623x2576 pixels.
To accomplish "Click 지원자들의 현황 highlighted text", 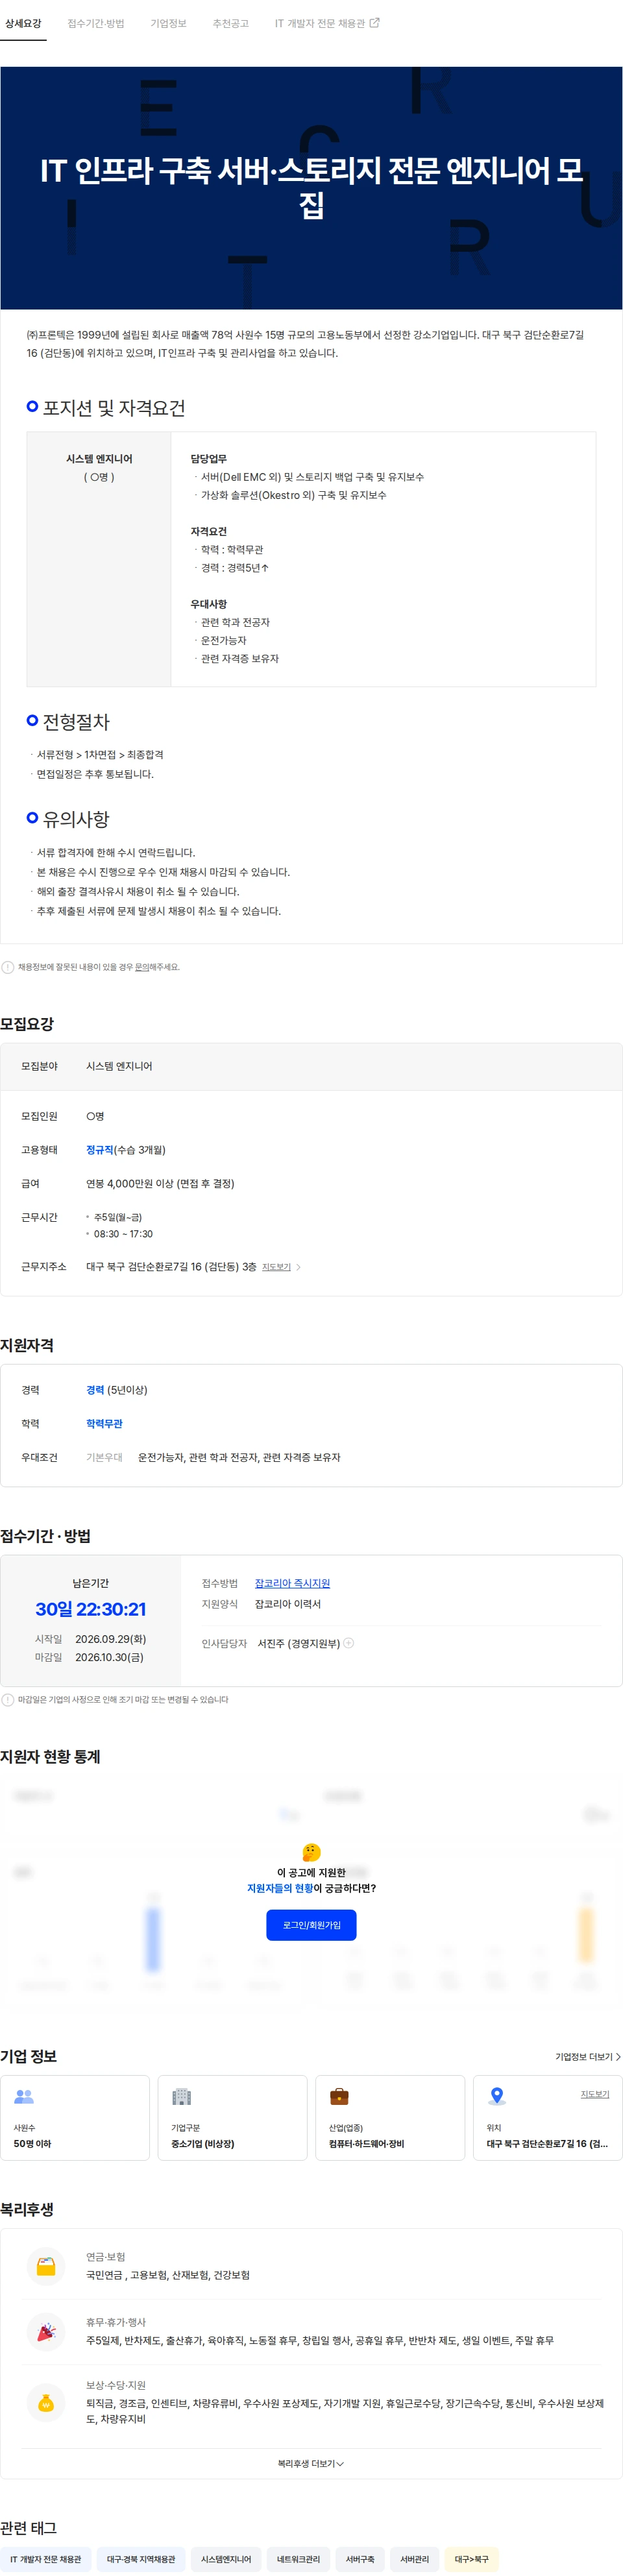I will point(280,1888).
